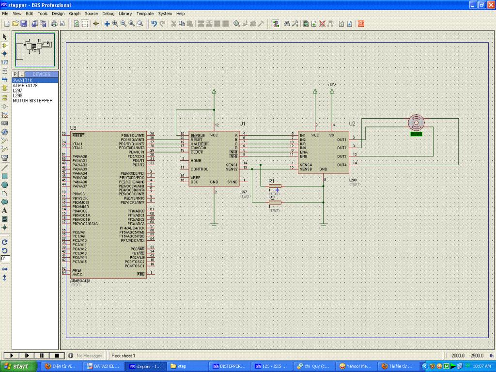Open the Library menu
Viewport: 496px width, 372px height.
[x=125, y=14]
